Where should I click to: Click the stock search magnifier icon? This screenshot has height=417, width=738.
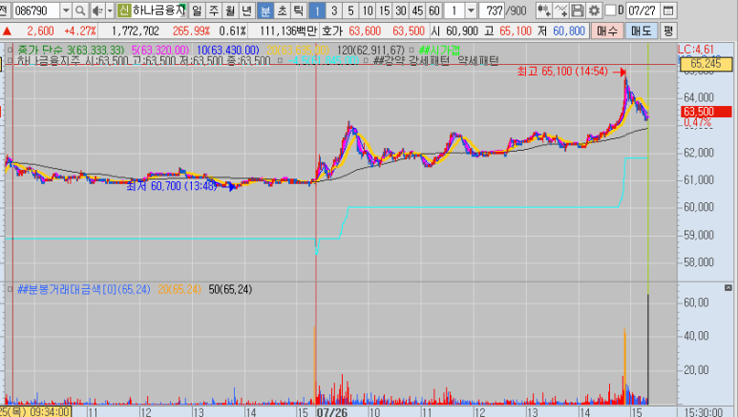[x=80, y=10]
